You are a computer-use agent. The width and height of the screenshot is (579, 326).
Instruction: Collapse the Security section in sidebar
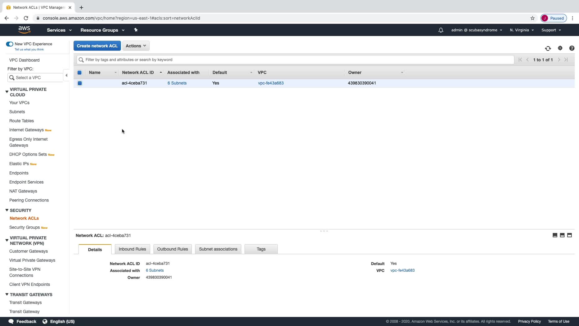7,210
